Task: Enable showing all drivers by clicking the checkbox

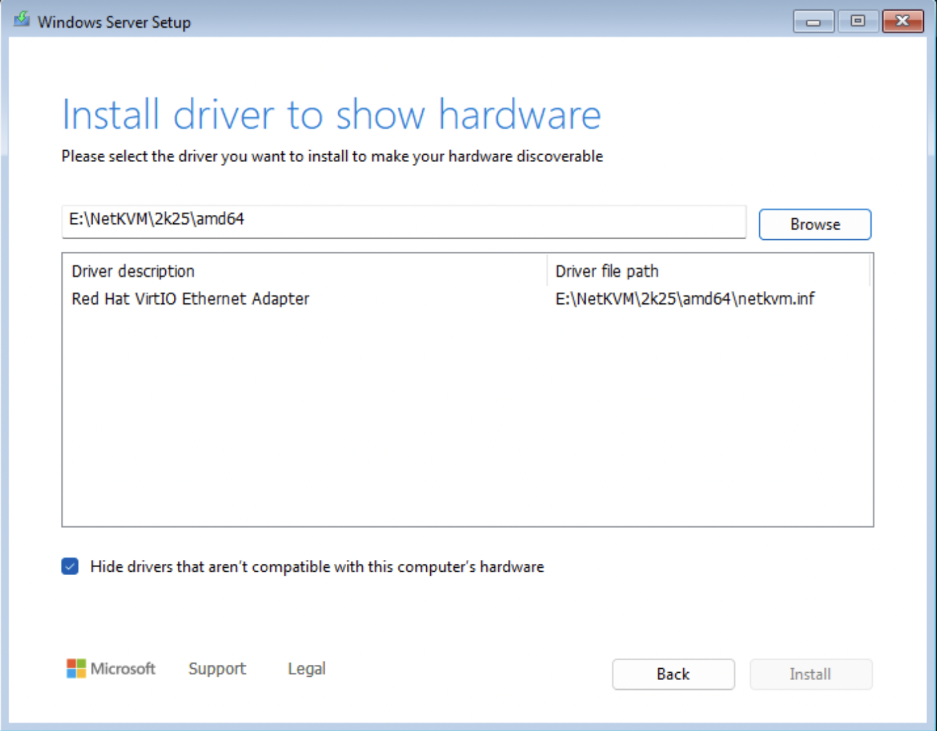Action: 69,566
